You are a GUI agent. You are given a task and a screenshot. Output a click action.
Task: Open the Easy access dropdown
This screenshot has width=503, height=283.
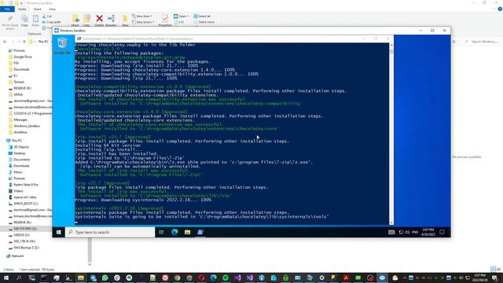click(143, 22)
